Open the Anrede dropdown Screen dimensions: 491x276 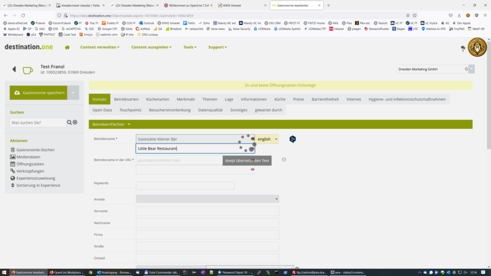[207, 199]
